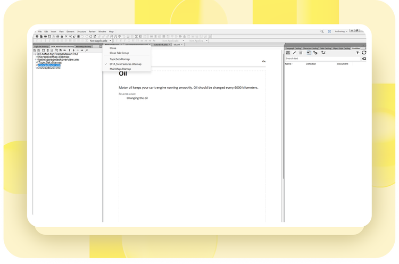Click the Insert variable icon
Viewport: 399px width, 264px height.
(x=309, y=53)
